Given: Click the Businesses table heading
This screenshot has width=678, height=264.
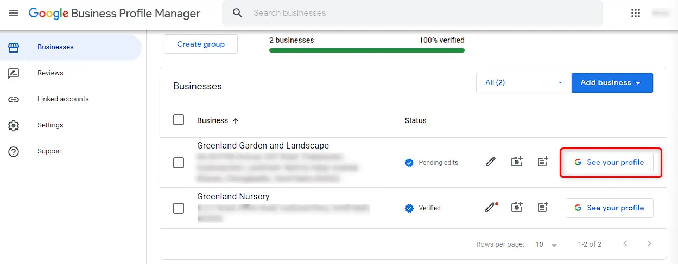Looking at the screenshot, I should point(198,86).
